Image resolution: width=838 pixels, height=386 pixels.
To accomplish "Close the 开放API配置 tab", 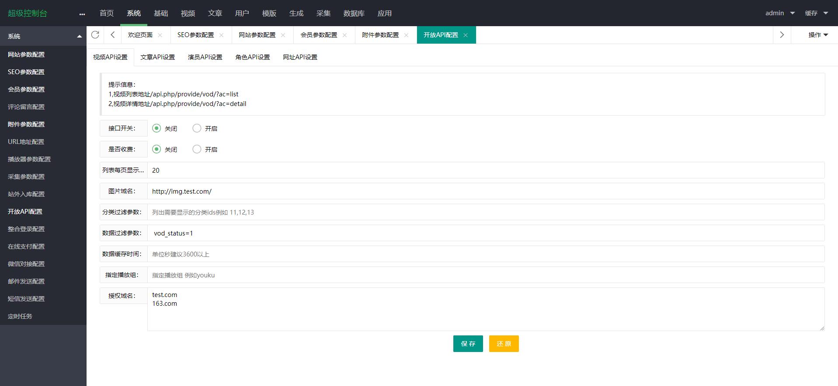I will pos(466,35).
